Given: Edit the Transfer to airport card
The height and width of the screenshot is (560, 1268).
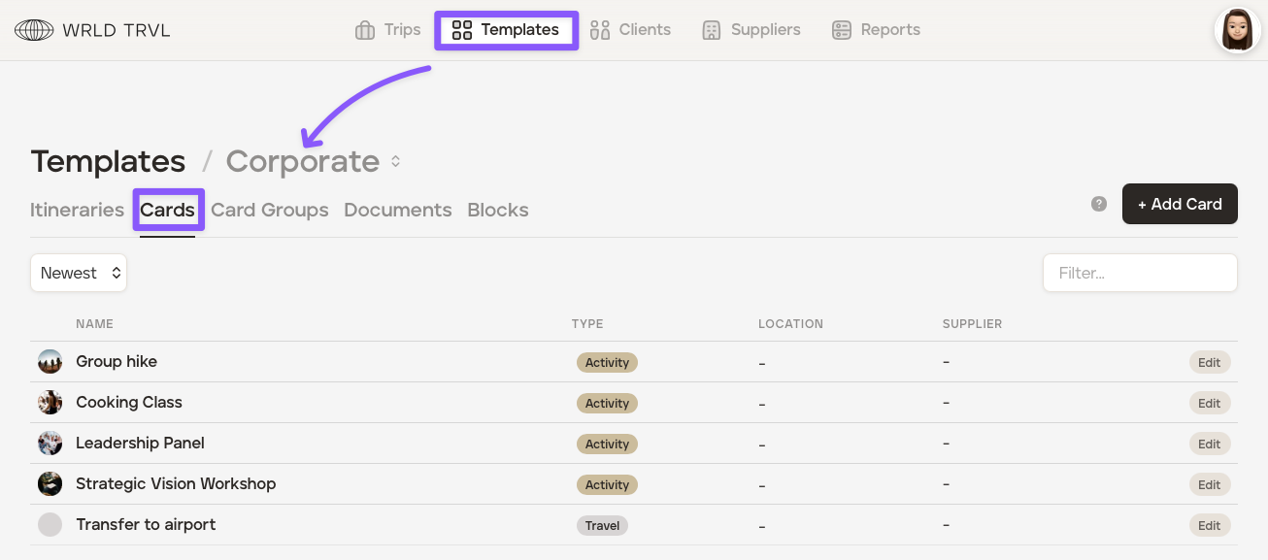Looking at the screenshot, I should tap(1210, 526).
